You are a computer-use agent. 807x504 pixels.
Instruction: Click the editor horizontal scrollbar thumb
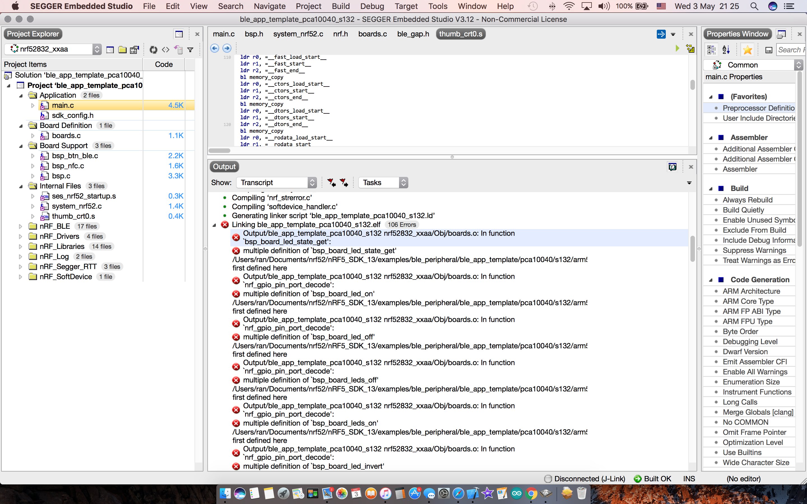[x=219, y=151]
